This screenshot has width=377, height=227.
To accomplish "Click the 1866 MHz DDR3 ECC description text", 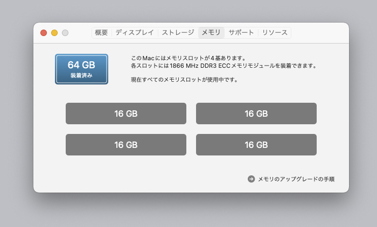I will tap(224, 66).
